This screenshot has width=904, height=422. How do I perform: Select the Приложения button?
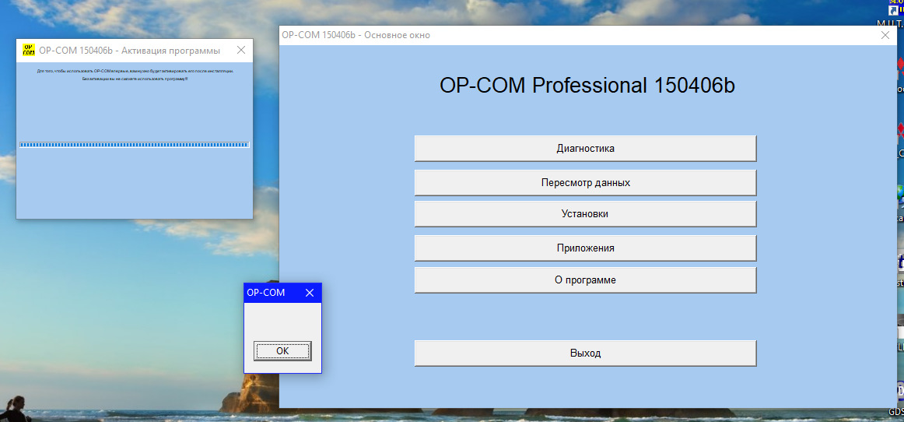coord(585,248)
